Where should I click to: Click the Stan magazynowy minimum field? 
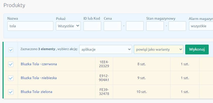(155, 26)
